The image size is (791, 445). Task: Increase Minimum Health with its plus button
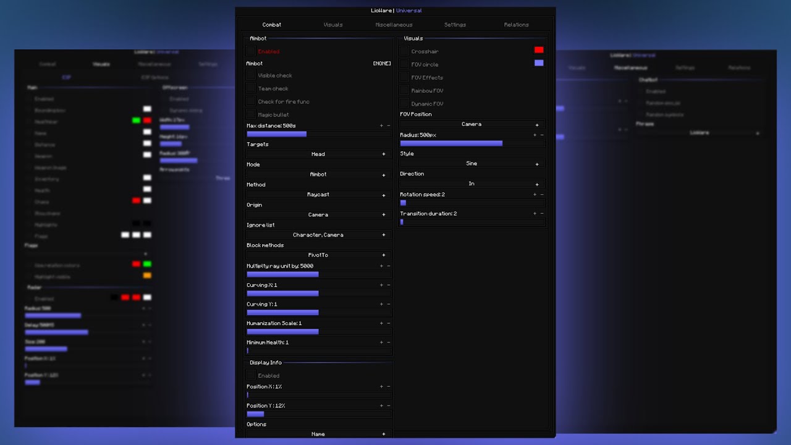pyautogui.click(x=381, y=343)
